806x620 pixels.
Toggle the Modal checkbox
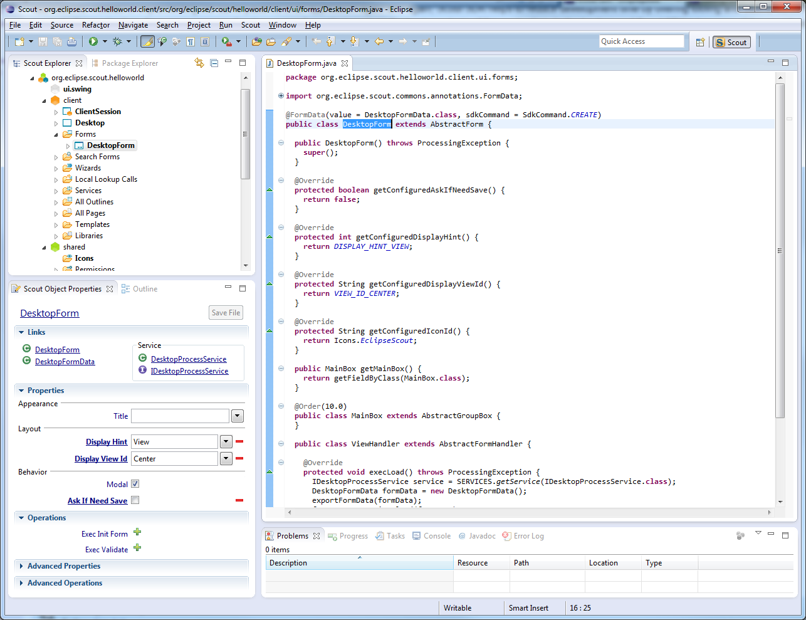click(x=135, y=484)
